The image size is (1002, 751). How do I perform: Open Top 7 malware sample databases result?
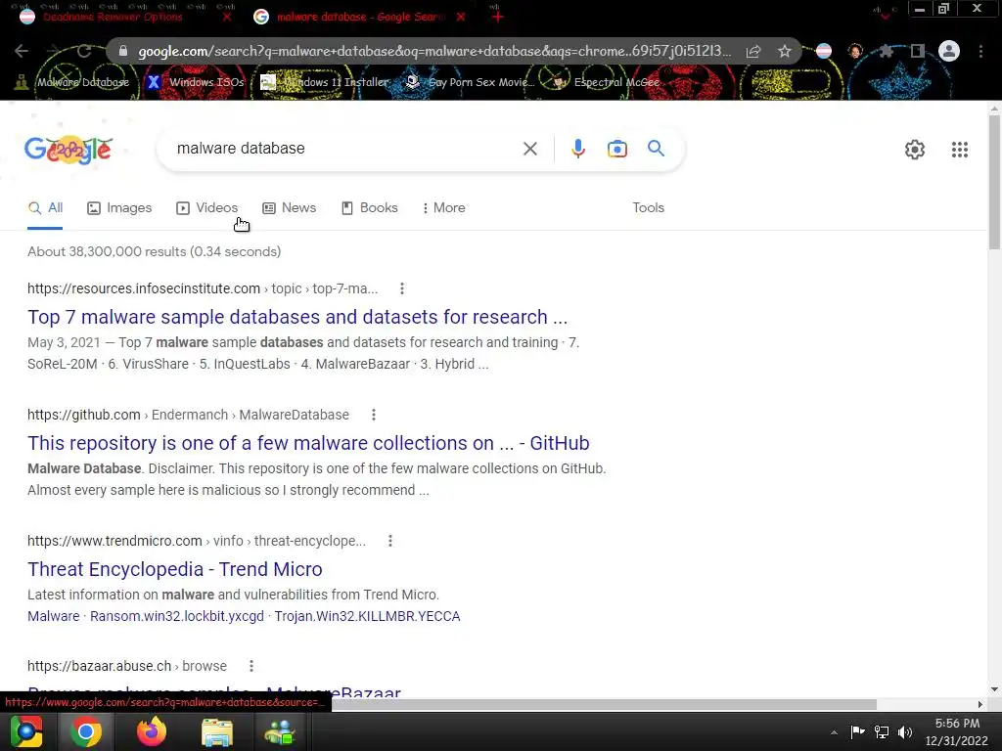tap(297, 317)
